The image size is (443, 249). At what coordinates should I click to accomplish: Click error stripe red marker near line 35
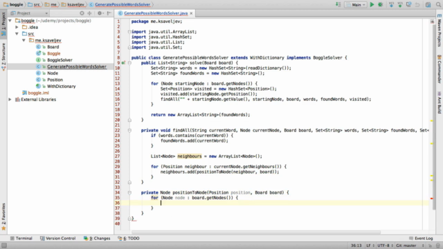432,199
